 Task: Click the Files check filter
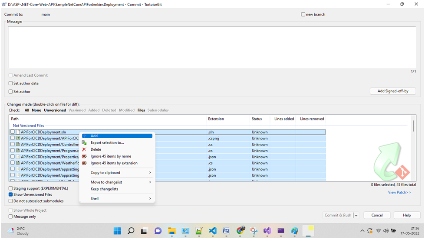pyautogui.click(x=141, y=110)
